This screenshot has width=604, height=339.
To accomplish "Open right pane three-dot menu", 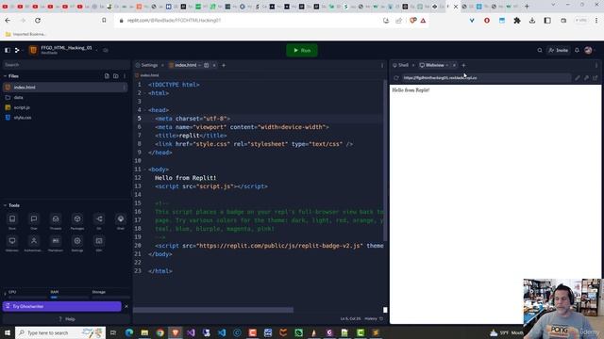I will point(596,65).
